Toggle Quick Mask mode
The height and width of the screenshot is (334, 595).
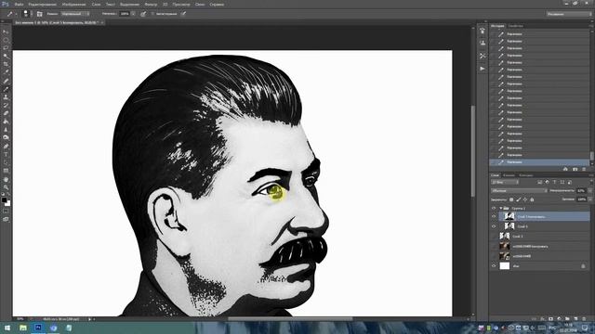point(6,211)
